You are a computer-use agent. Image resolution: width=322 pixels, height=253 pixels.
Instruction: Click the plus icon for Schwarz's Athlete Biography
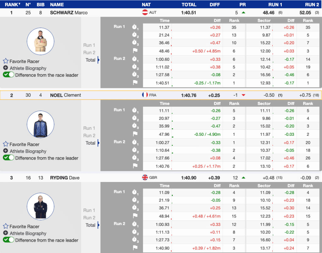click(x=6, y=68)
